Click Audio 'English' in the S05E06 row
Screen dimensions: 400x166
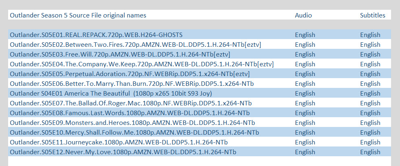coord(305,84)
